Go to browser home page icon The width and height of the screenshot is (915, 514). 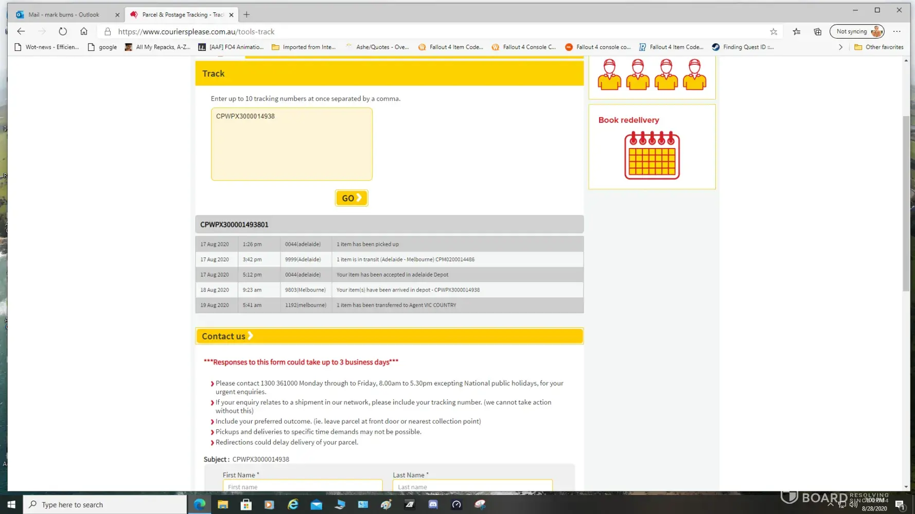pos(84,31)
